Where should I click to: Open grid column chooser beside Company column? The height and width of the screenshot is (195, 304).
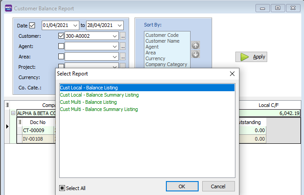coord(7,105)
